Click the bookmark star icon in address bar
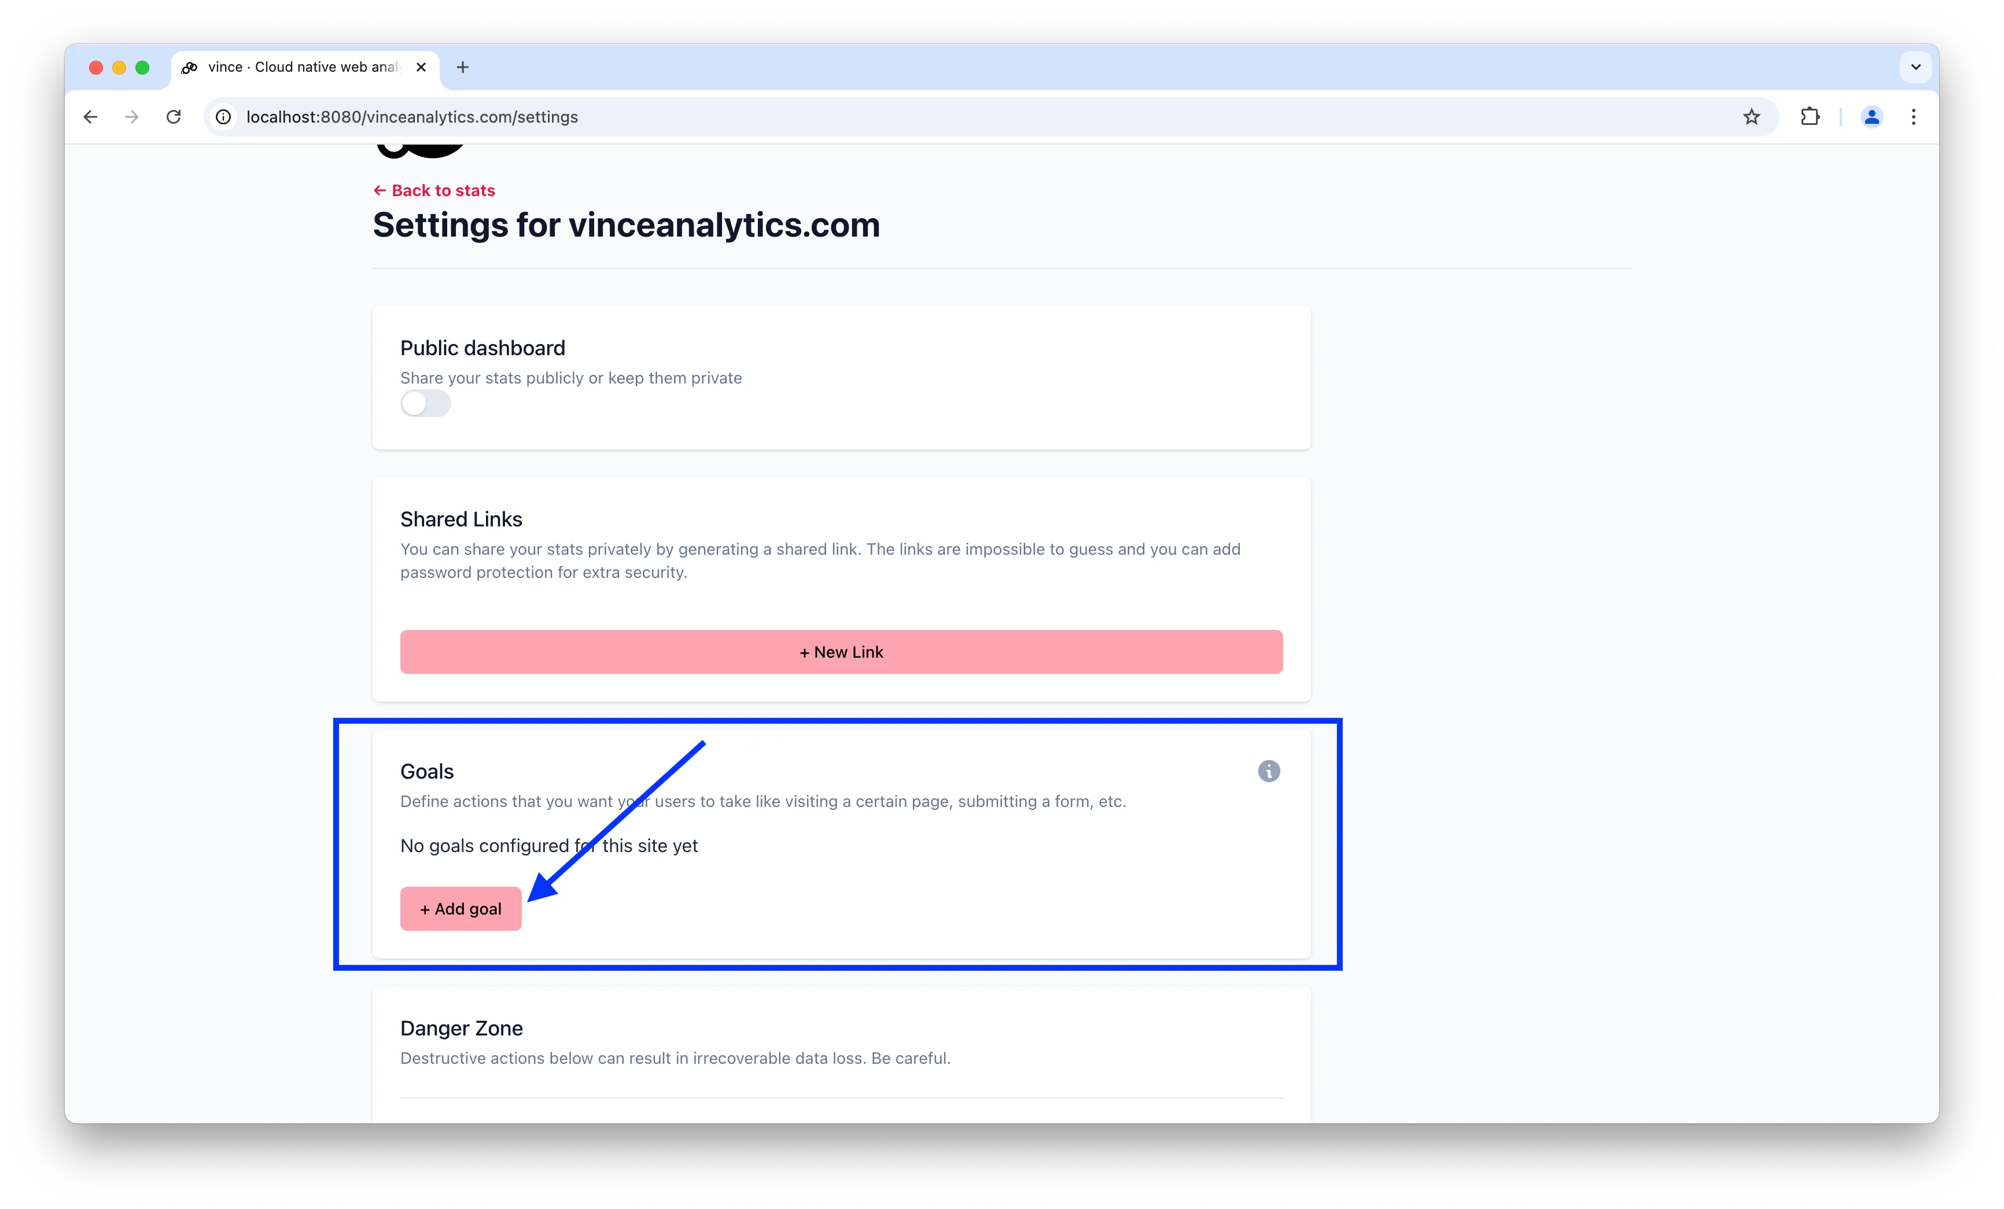The height and width of the screenshot is (1209, 2004). [x=1752, y=116]
